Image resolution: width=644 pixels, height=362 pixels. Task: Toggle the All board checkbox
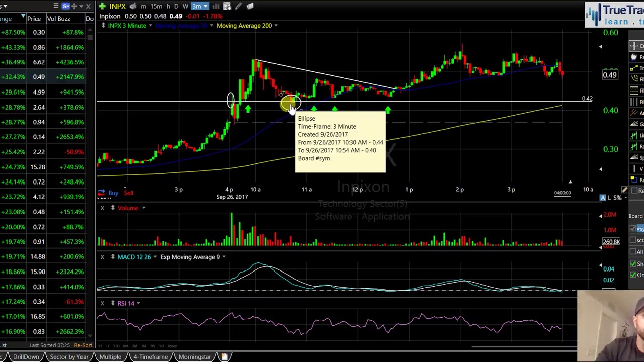(x=633, y=251)
